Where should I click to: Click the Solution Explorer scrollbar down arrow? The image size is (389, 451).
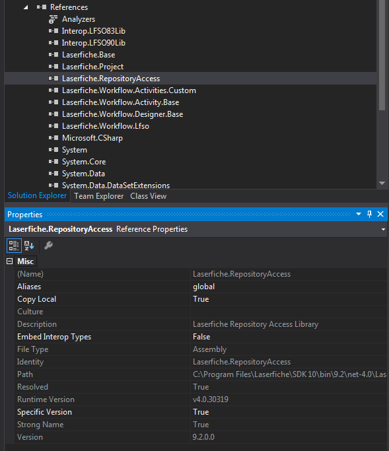(x=382, y=183)
